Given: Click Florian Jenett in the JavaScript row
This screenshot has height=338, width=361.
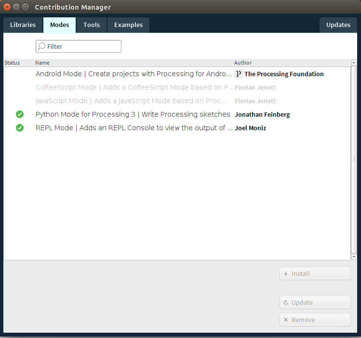Looking at the screenshot, I should tap(255, 101).
